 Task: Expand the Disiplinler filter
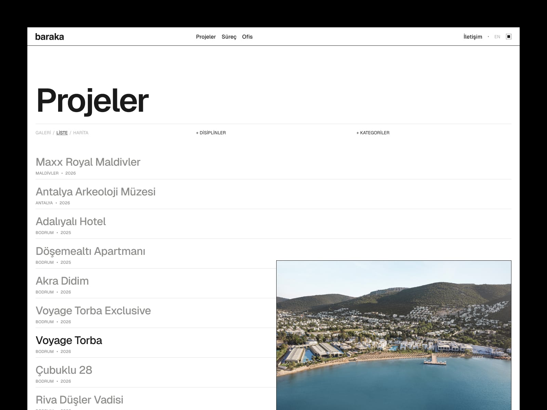click(211, 133)
